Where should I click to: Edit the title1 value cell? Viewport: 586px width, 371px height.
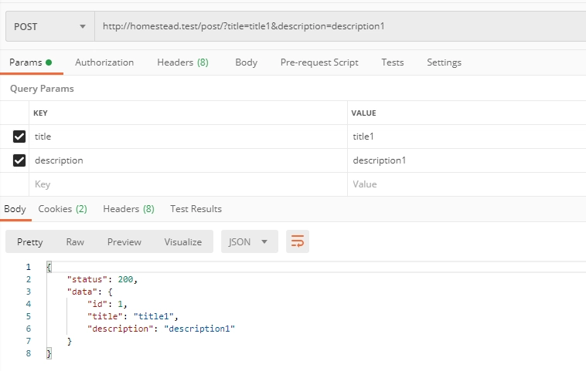coord(464,137)
